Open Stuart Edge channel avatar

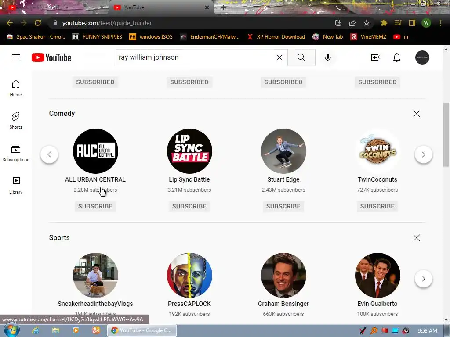click(x=283, y=151)
